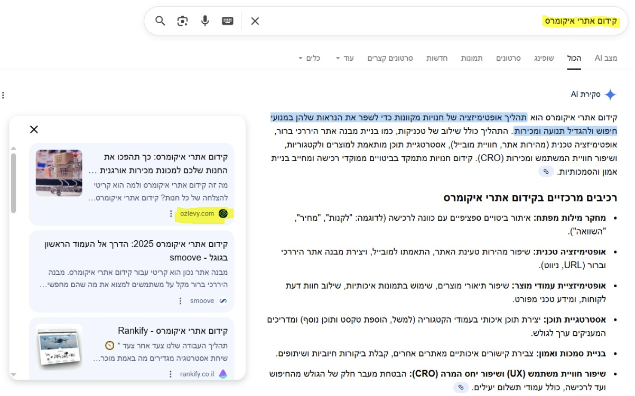
Task: Expand the כלים tools dropdown
Action: (309, 58)
